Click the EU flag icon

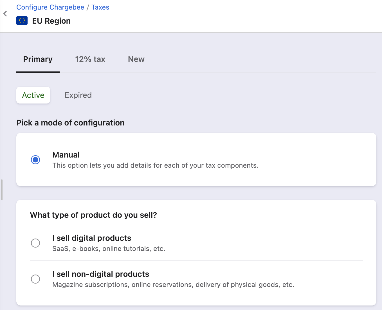[x=22, y=21]
